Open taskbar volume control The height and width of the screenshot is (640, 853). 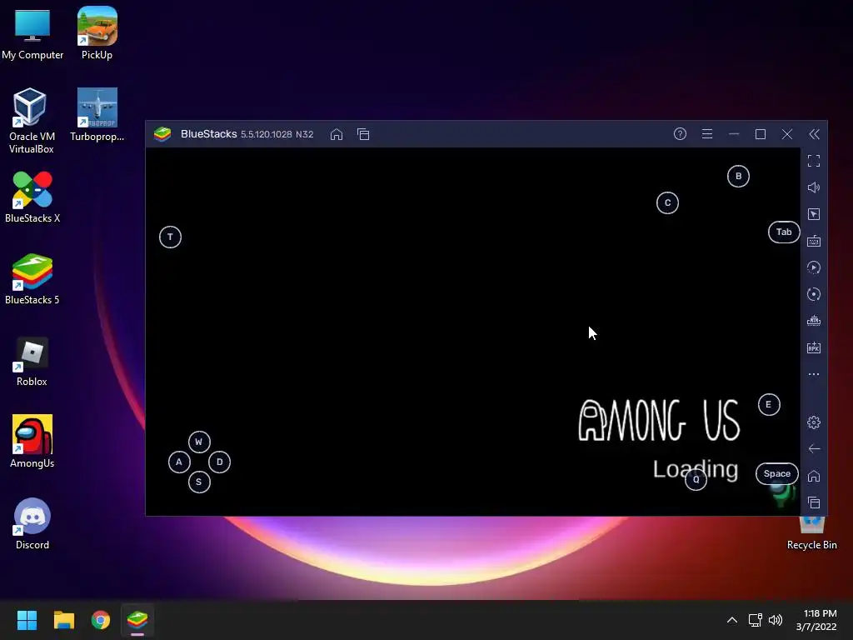(776, 620)
